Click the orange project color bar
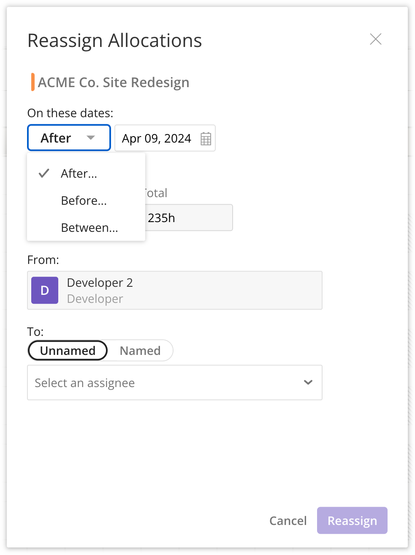Viewport: 415px width, 555px height. 33,82
